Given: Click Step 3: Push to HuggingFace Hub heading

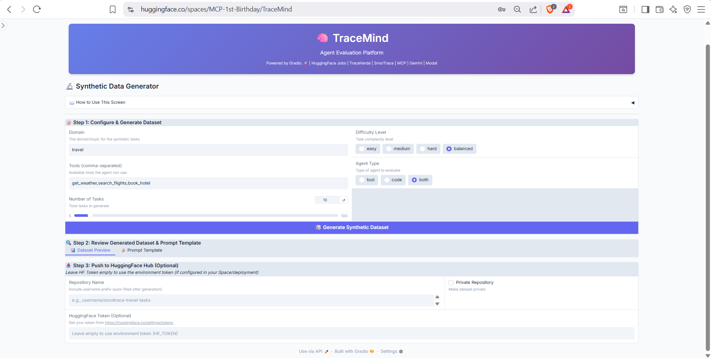Looking at the screenshot, I should coord(126,266).
